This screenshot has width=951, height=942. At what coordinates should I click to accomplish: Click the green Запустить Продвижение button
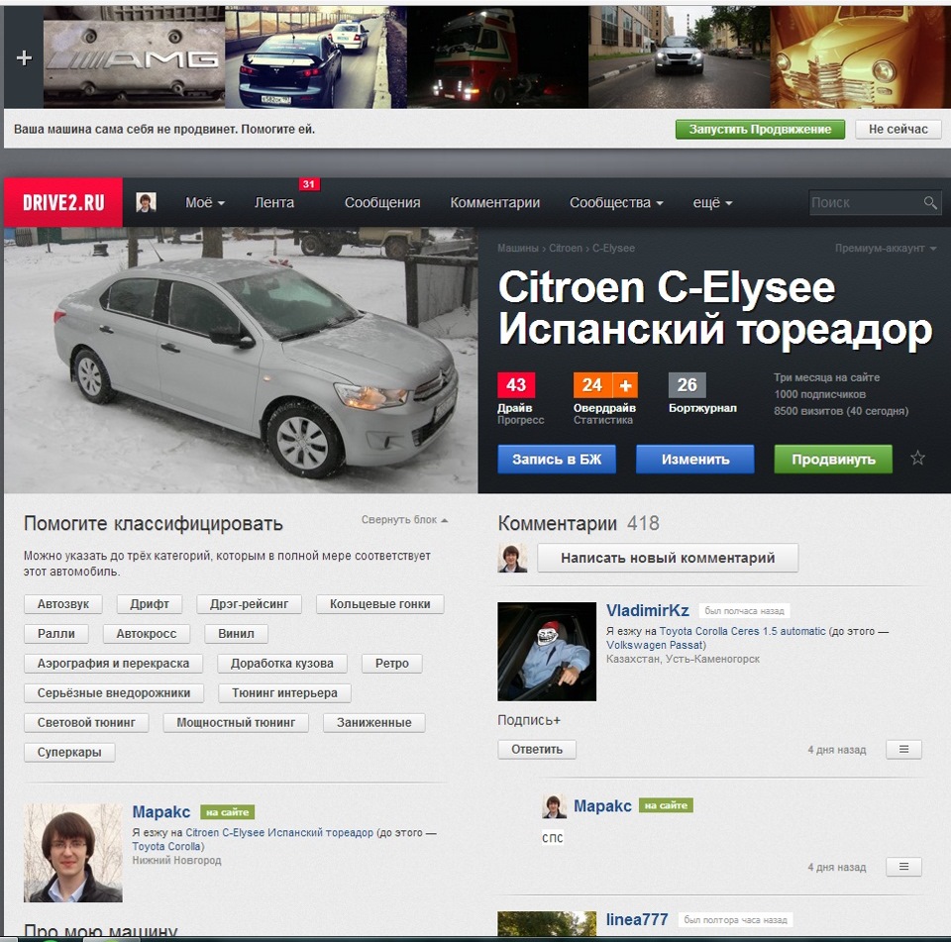[759, 129]
